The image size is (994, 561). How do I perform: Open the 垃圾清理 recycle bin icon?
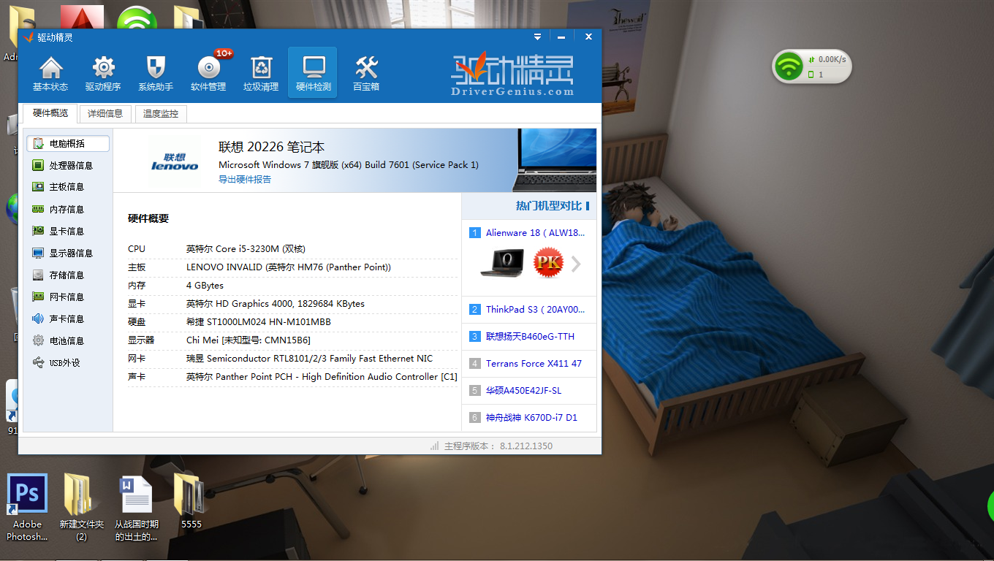click(x=261, y=73)
